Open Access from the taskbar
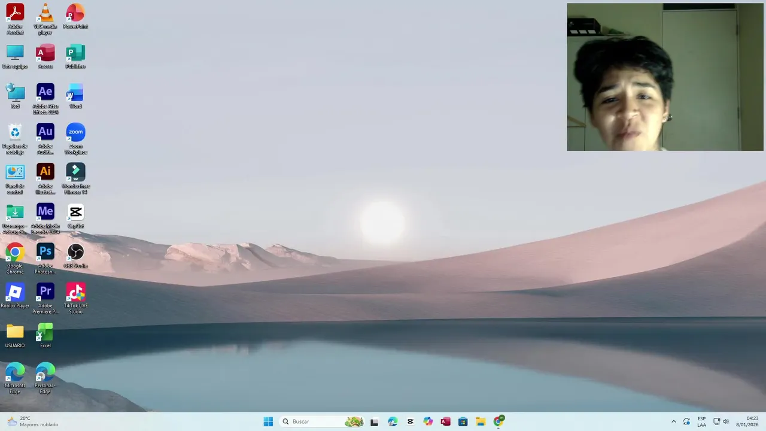The image size is (766, 431). point(445,421)
